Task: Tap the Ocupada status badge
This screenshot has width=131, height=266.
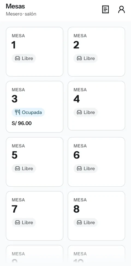Action: click(x=28, y=112)
